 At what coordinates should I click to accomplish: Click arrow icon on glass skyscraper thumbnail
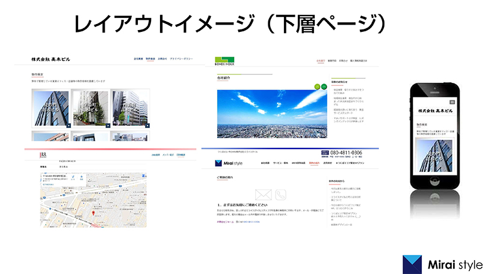(x=69, y=126)
